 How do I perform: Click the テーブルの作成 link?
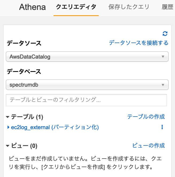[x=146, y=117]
